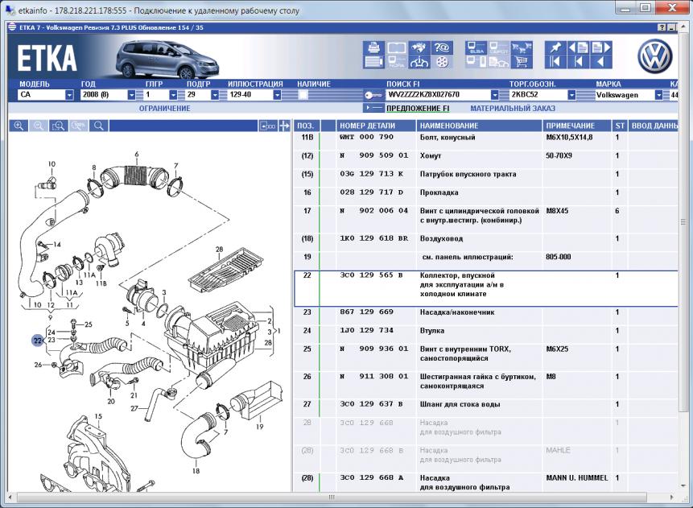Click the plain left back arrow icon
This screenshot has height=508, width=693.
click(x=600, y=61)
